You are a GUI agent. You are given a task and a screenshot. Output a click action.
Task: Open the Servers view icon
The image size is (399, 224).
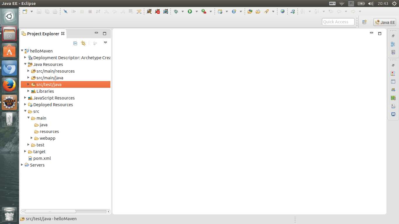pos(393,90)
